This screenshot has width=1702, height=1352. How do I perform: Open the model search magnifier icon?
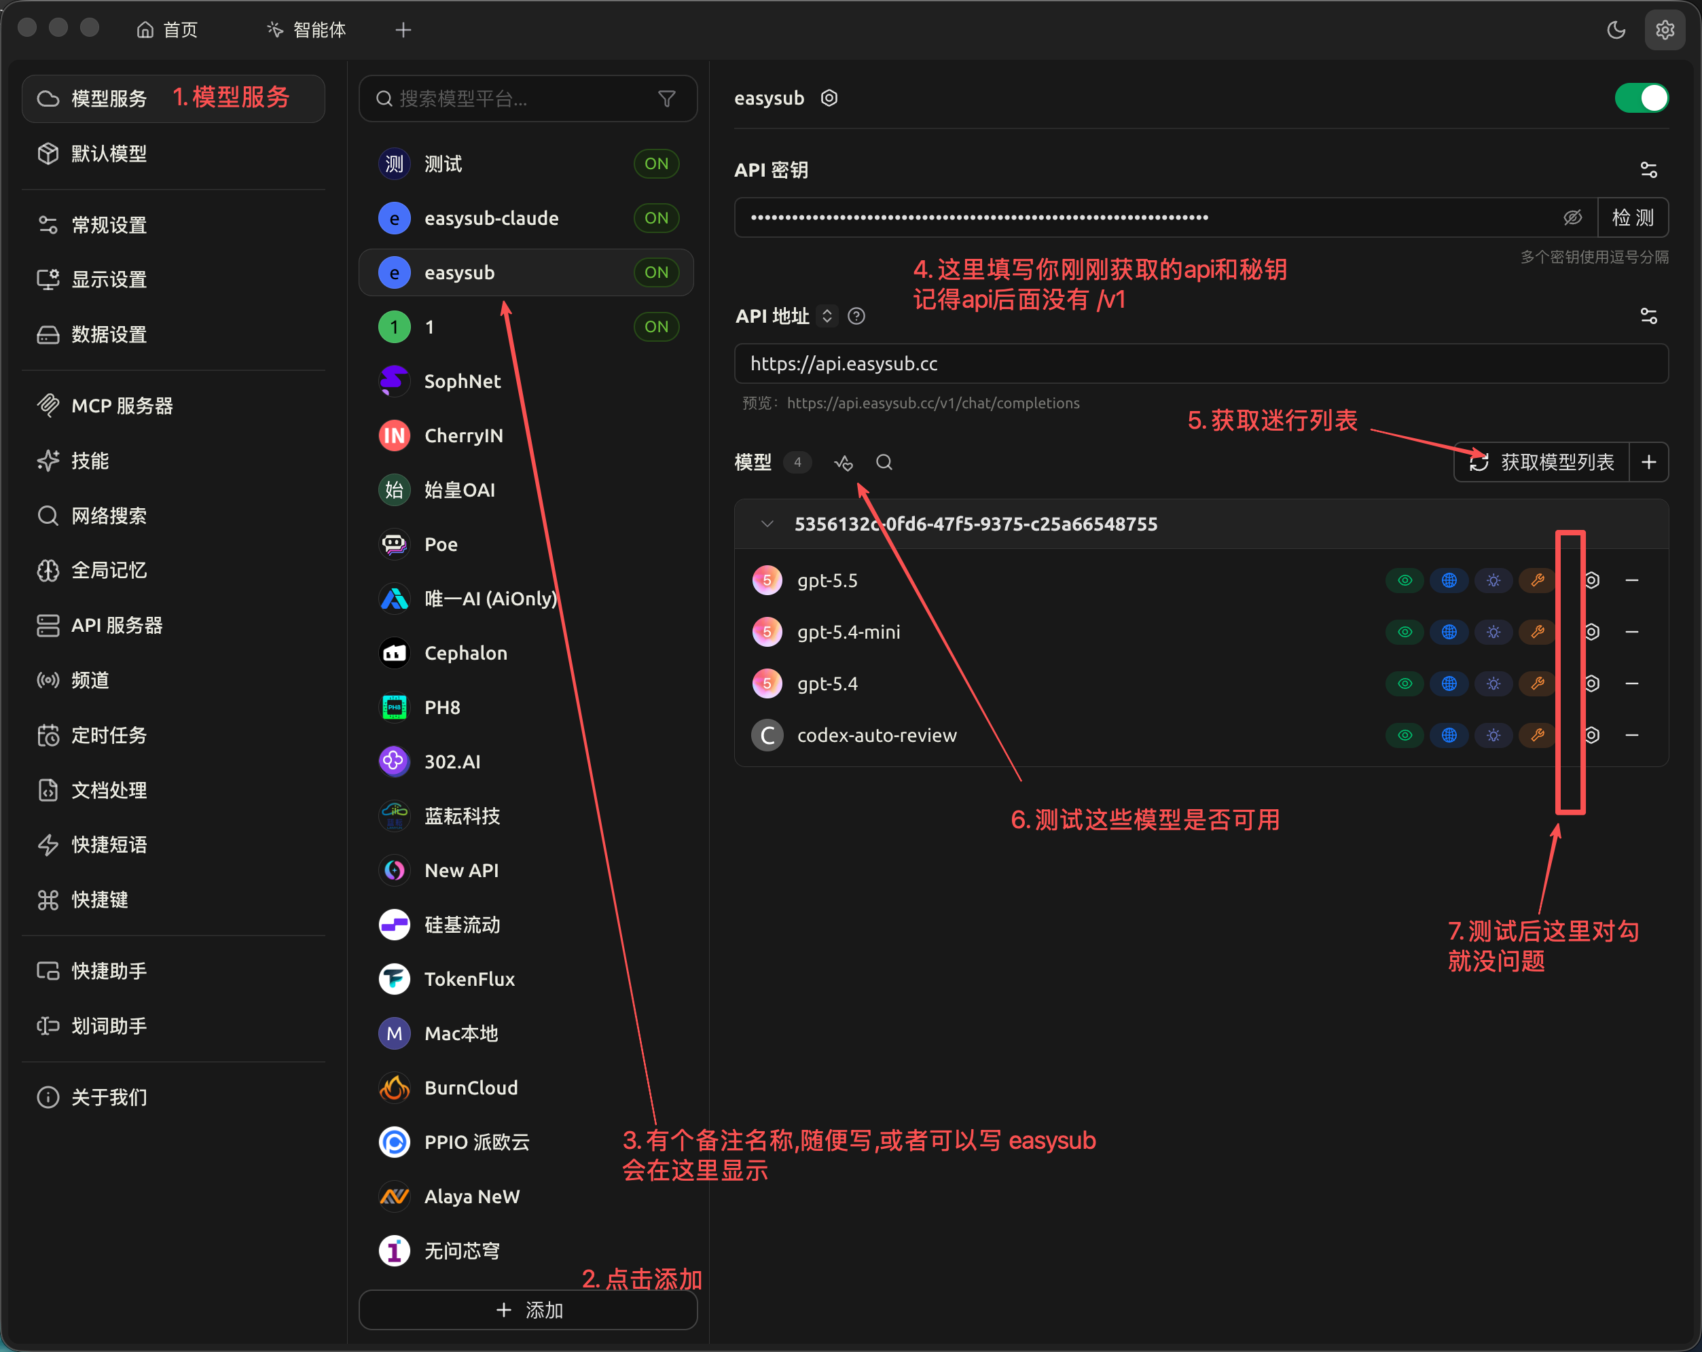click(x=884, y=463)
